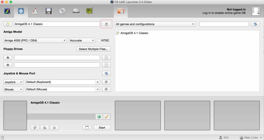The height and width of the screenshot is (140, 264).
Task: Click the last screenshot placeholder thumbnail
Action: click(x=237, y=116)
